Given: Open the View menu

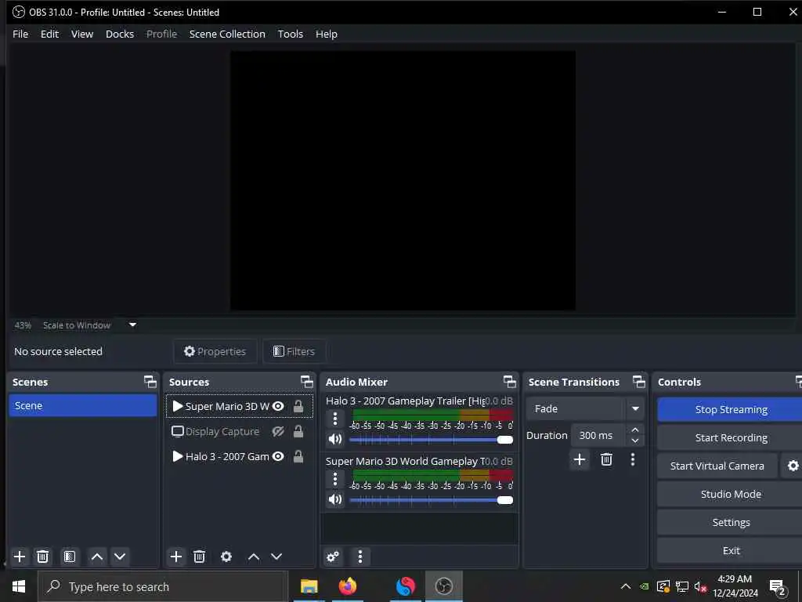Looking at the screenshot, I should click(x=81, y=34).
